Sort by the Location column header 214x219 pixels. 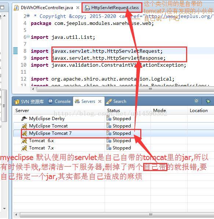(x=199, y=111)
